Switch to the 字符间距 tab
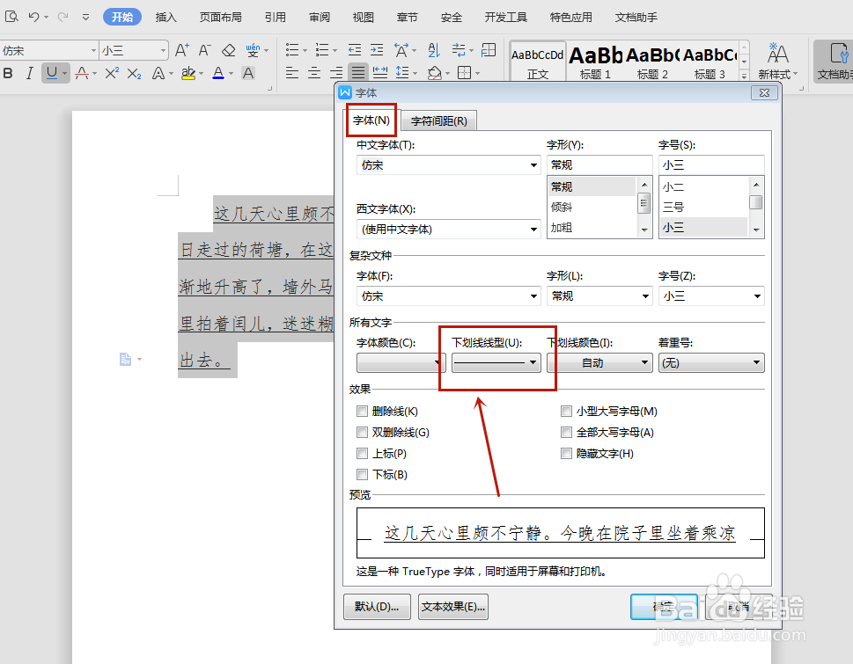The width and height of the screenshot is (853, 664). tap(439, 120)
